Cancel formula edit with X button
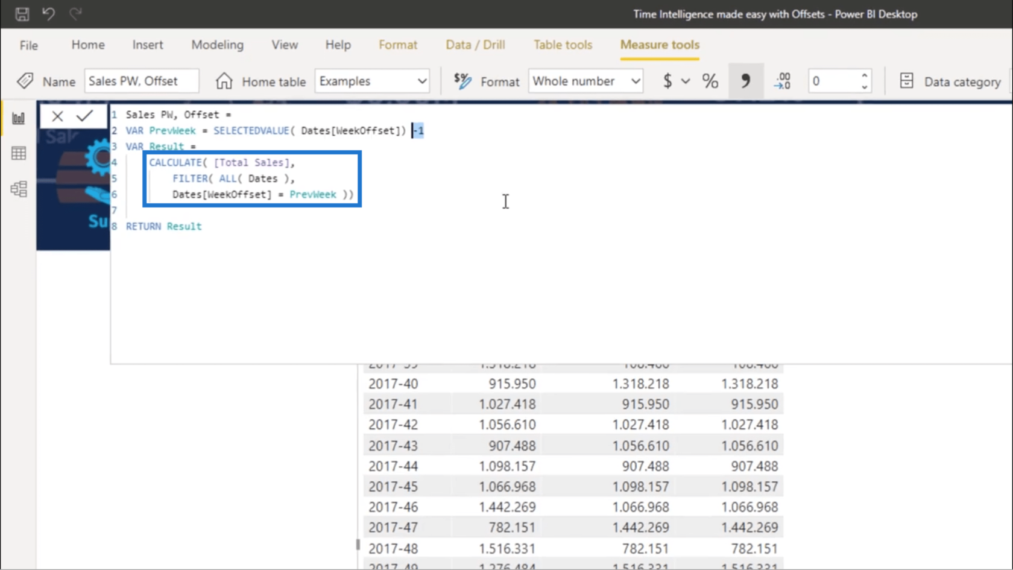This screenshot has height=570, width=1013. [57, 116]
